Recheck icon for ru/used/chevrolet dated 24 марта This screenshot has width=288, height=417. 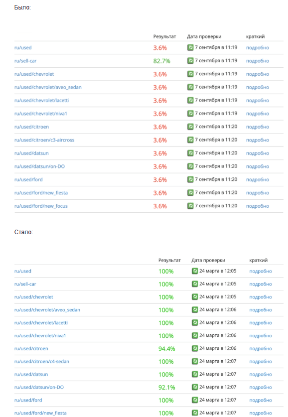coord(195,297)
